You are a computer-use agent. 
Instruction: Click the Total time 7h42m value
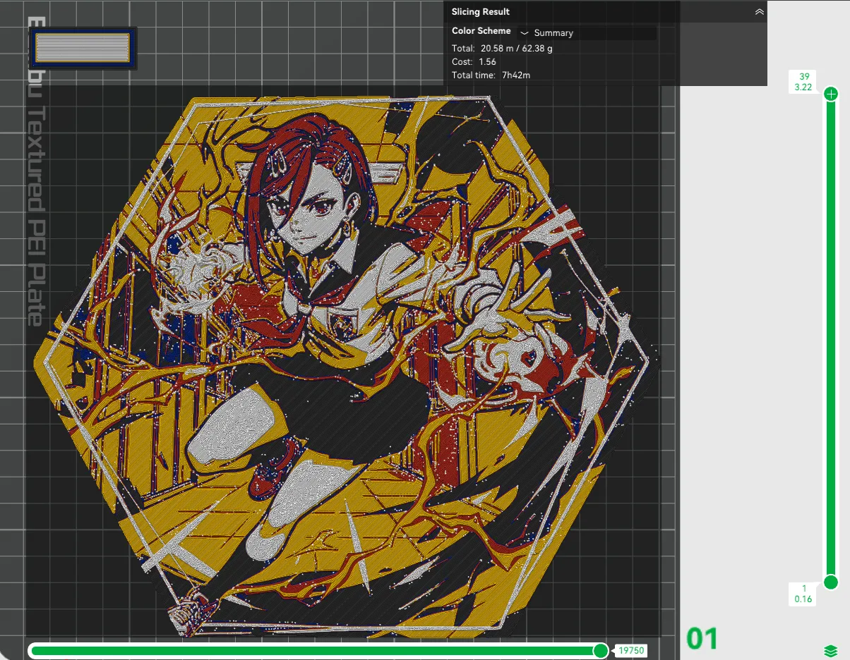pyautogui.click(x=516, y=75)
